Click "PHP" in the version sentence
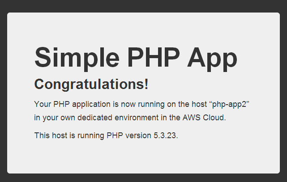 (115, 135)
